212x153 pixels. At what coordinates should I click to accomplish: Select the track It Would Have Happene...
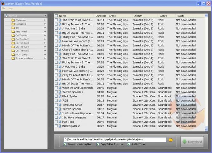[x=78, y=113]
